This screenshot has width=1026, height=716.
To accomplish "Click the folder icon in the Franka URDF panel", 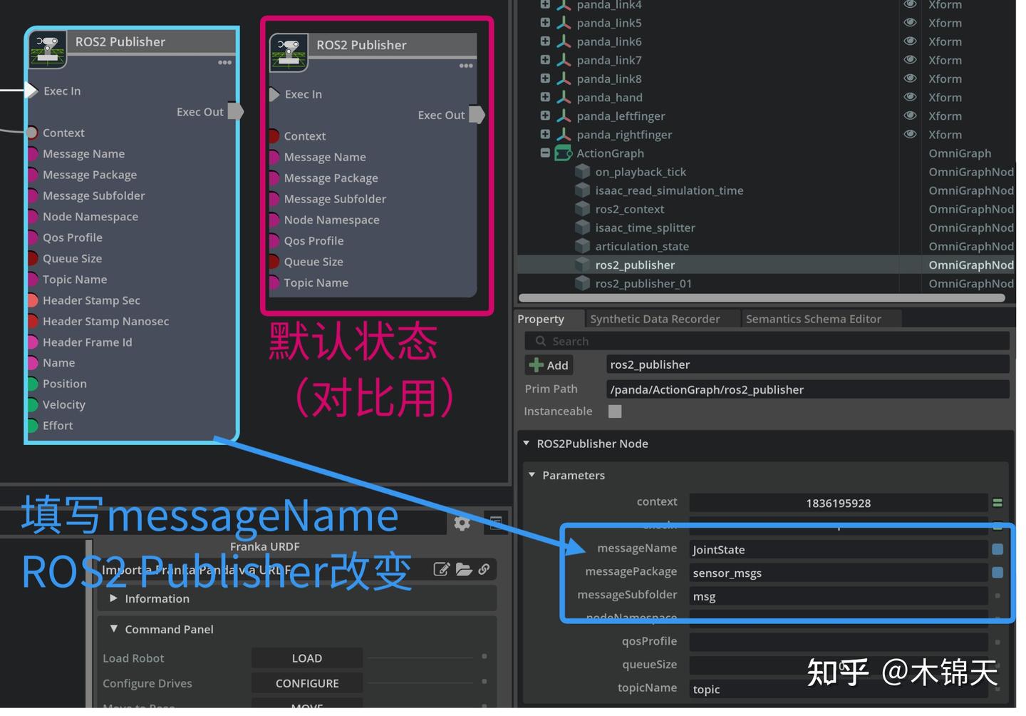I will click(x=463, y=569).
